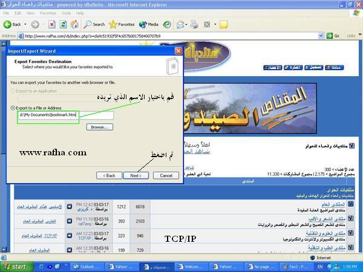Open the File menu
Viewport: 363px width, 272px height.
[6, 13]
